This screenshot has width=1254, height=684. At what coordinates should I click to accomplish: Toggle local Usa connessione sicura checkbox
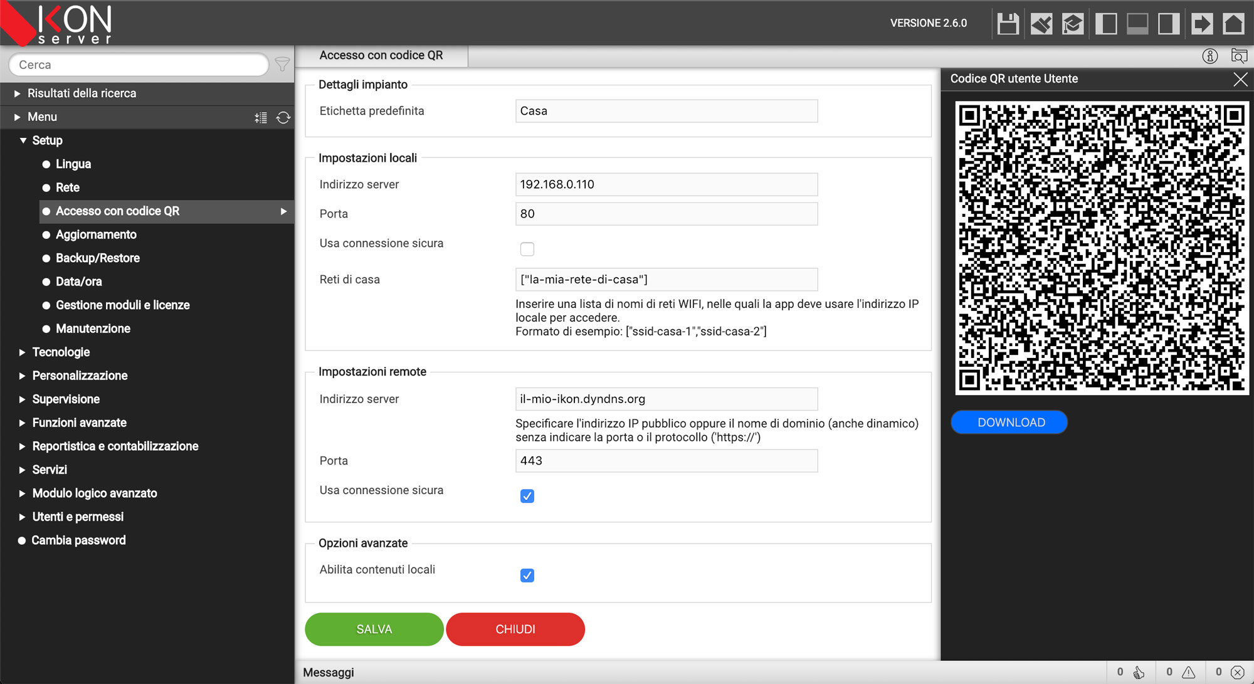527,249
